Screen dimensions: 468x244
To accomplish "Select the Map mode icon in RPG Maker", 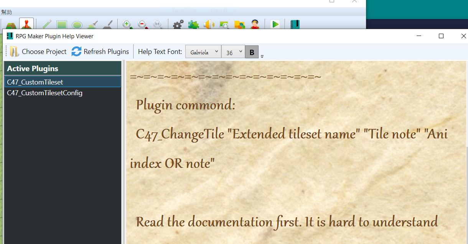I will tap(10, 25).
